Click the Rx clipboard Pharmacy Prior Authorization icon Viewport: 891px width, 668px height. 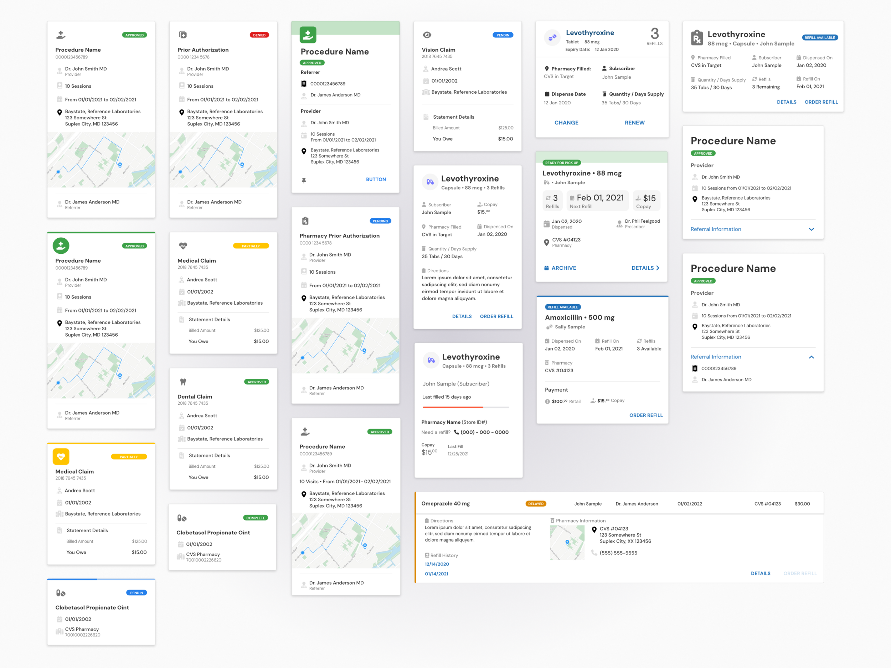[305, 221]
